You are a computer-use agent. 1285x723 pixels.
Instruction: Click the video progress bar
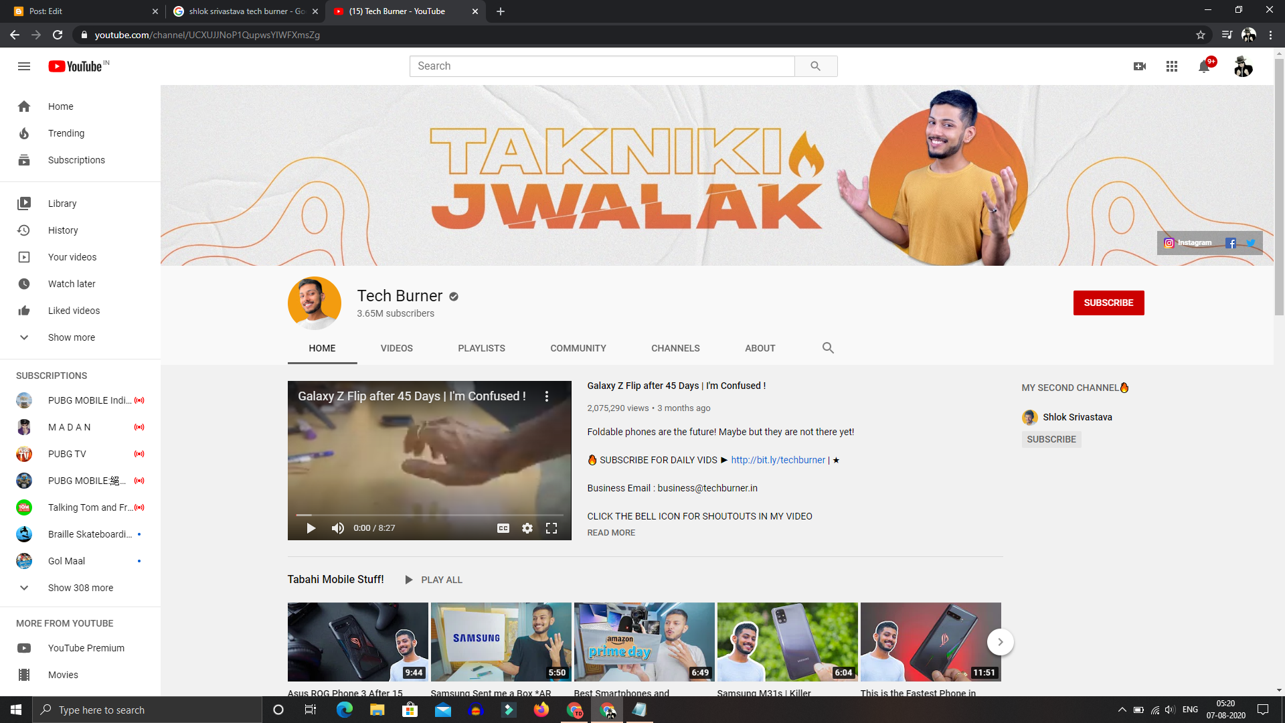[x=429, y=515]
